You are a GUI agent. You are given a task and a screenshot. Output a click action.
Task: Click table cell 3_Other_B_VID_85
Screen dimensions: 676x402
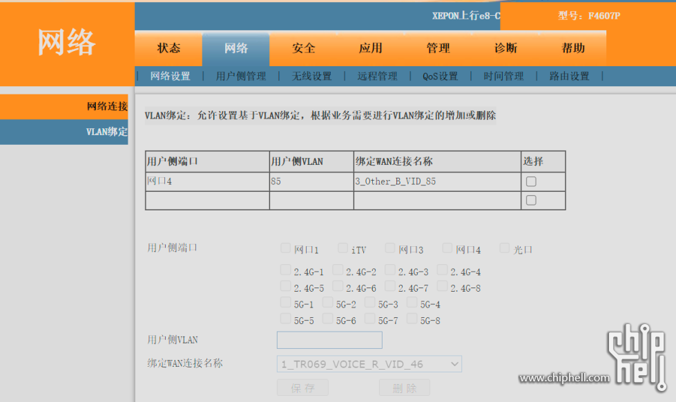437,181
